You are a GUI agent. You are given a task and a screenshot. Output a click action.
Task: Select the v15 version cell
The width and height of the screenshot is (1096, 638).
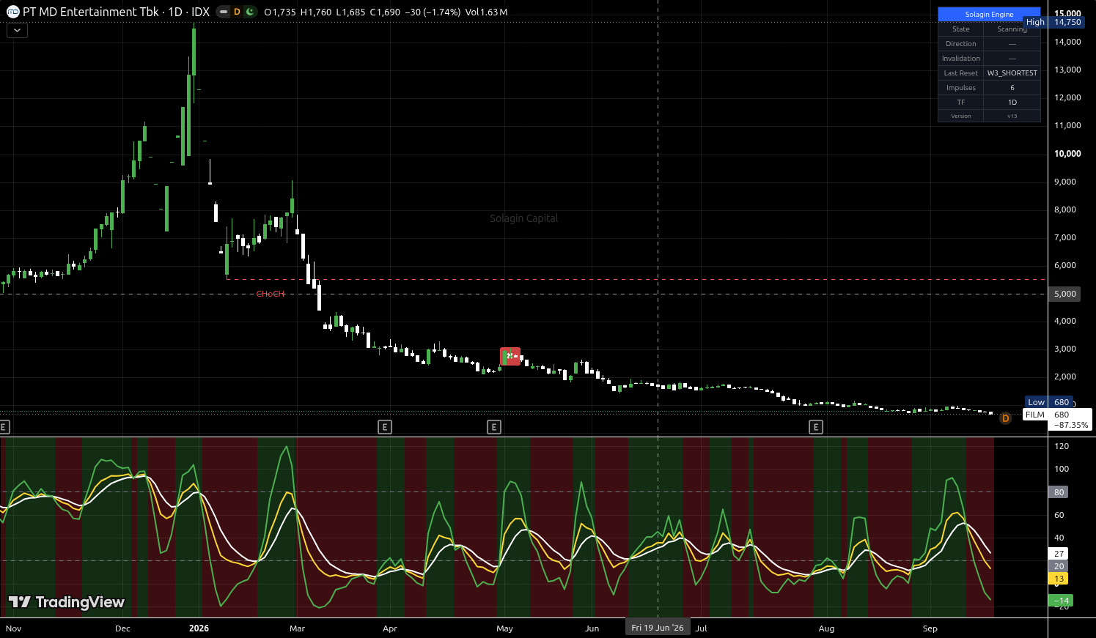click(x=1012, y=116)
